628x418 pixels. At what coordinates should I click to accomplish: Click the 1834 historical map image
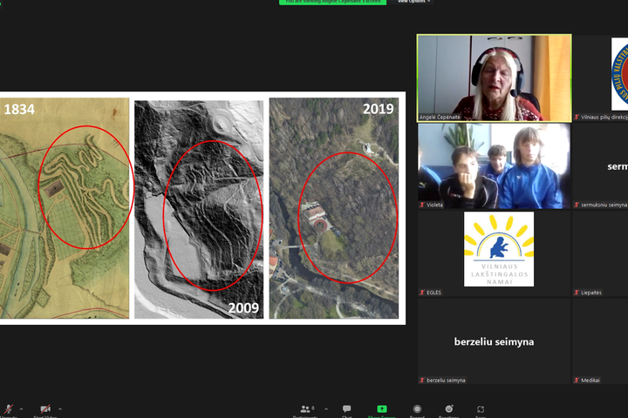[65, 208]
